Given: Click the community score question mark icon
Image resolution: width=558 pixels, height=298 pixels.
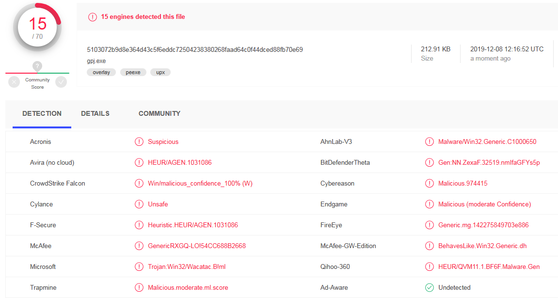Looking at the screenshot, I should click(37, 66).
